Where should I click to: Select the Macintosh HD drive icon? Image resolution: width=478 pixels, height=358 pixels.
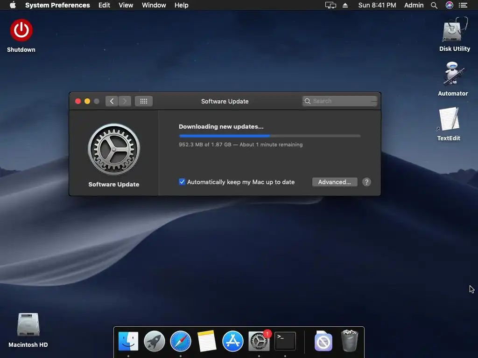28,325
